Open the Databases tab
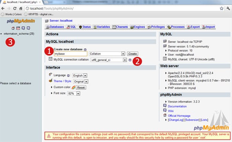Screen dimensions: 232x142 tap(55, 27)
